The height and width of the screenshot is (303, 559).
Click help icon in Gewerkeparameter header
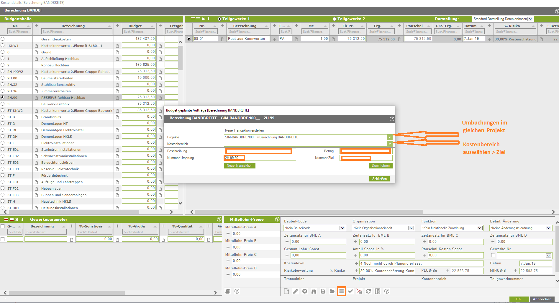tap(219, 219)
